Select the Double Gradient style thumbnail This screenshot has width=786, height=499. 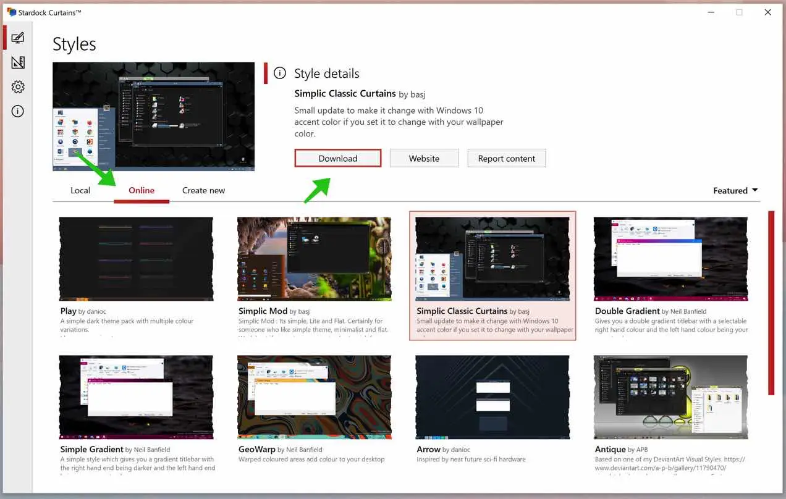pos(670,259)
